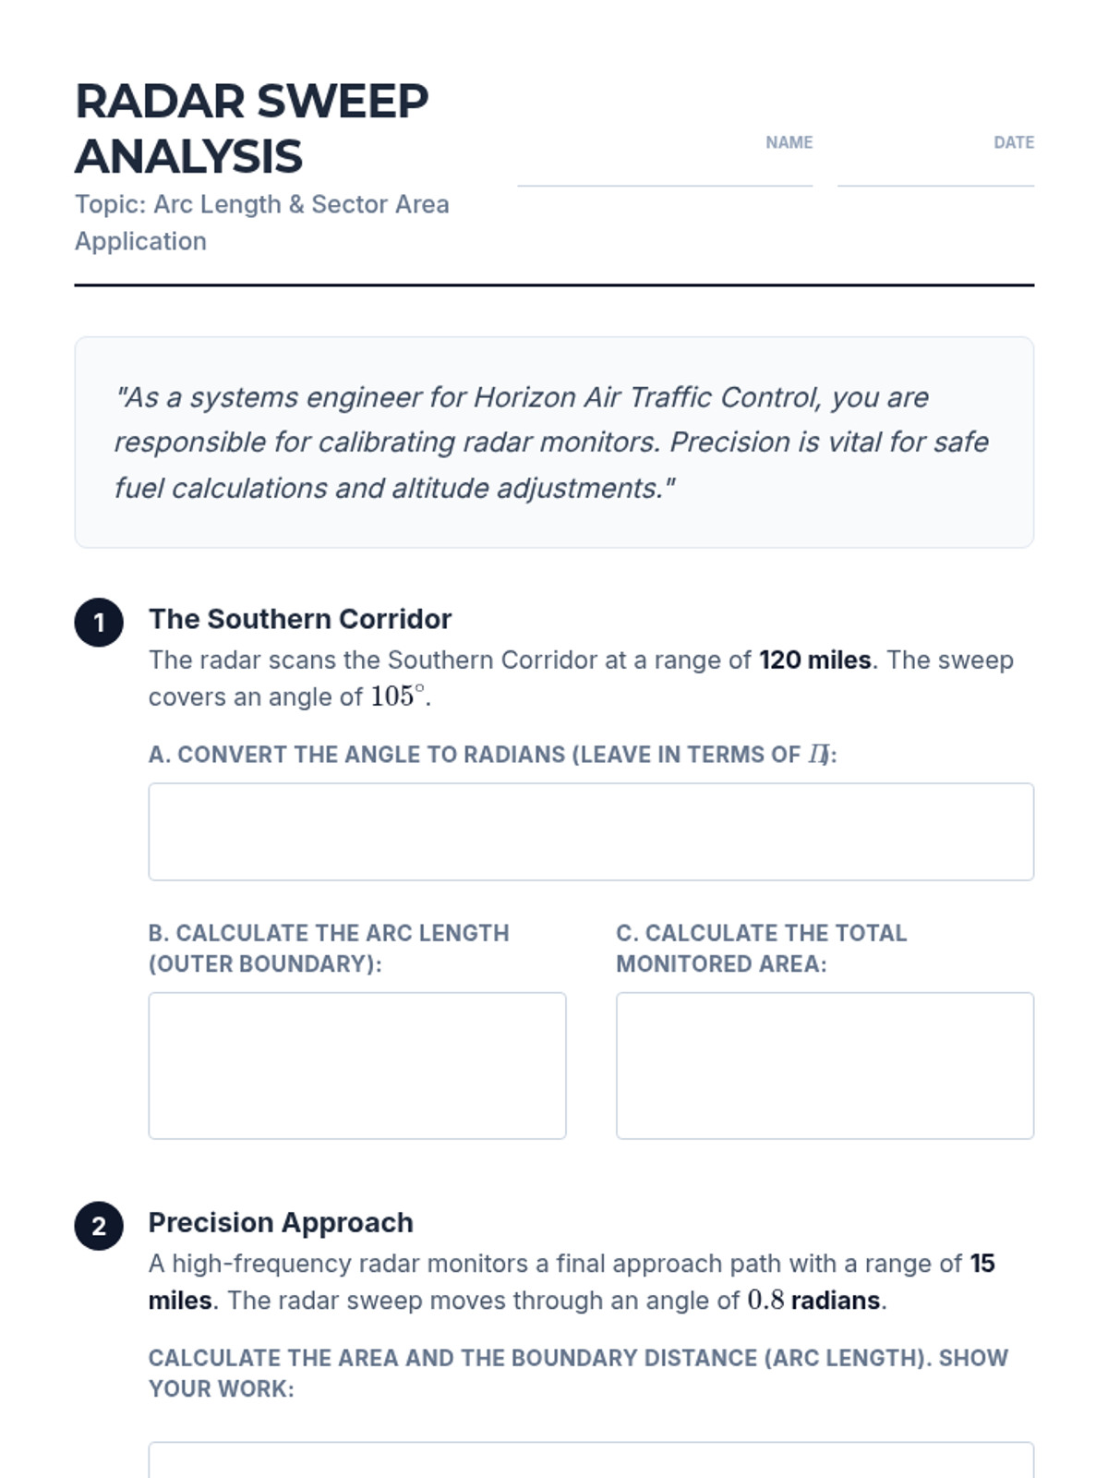Click the number 2 circle badge

tap(99, 1226)
